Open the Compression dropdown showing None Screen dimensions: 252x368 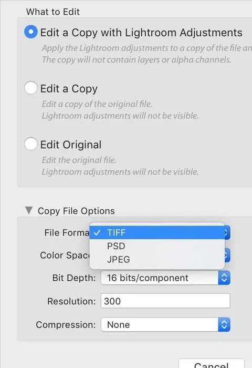(165, 325)
